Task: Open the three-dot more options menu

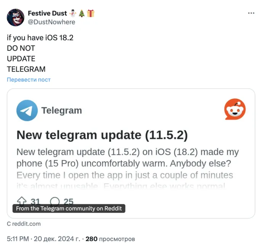Action: coord(251,13)
